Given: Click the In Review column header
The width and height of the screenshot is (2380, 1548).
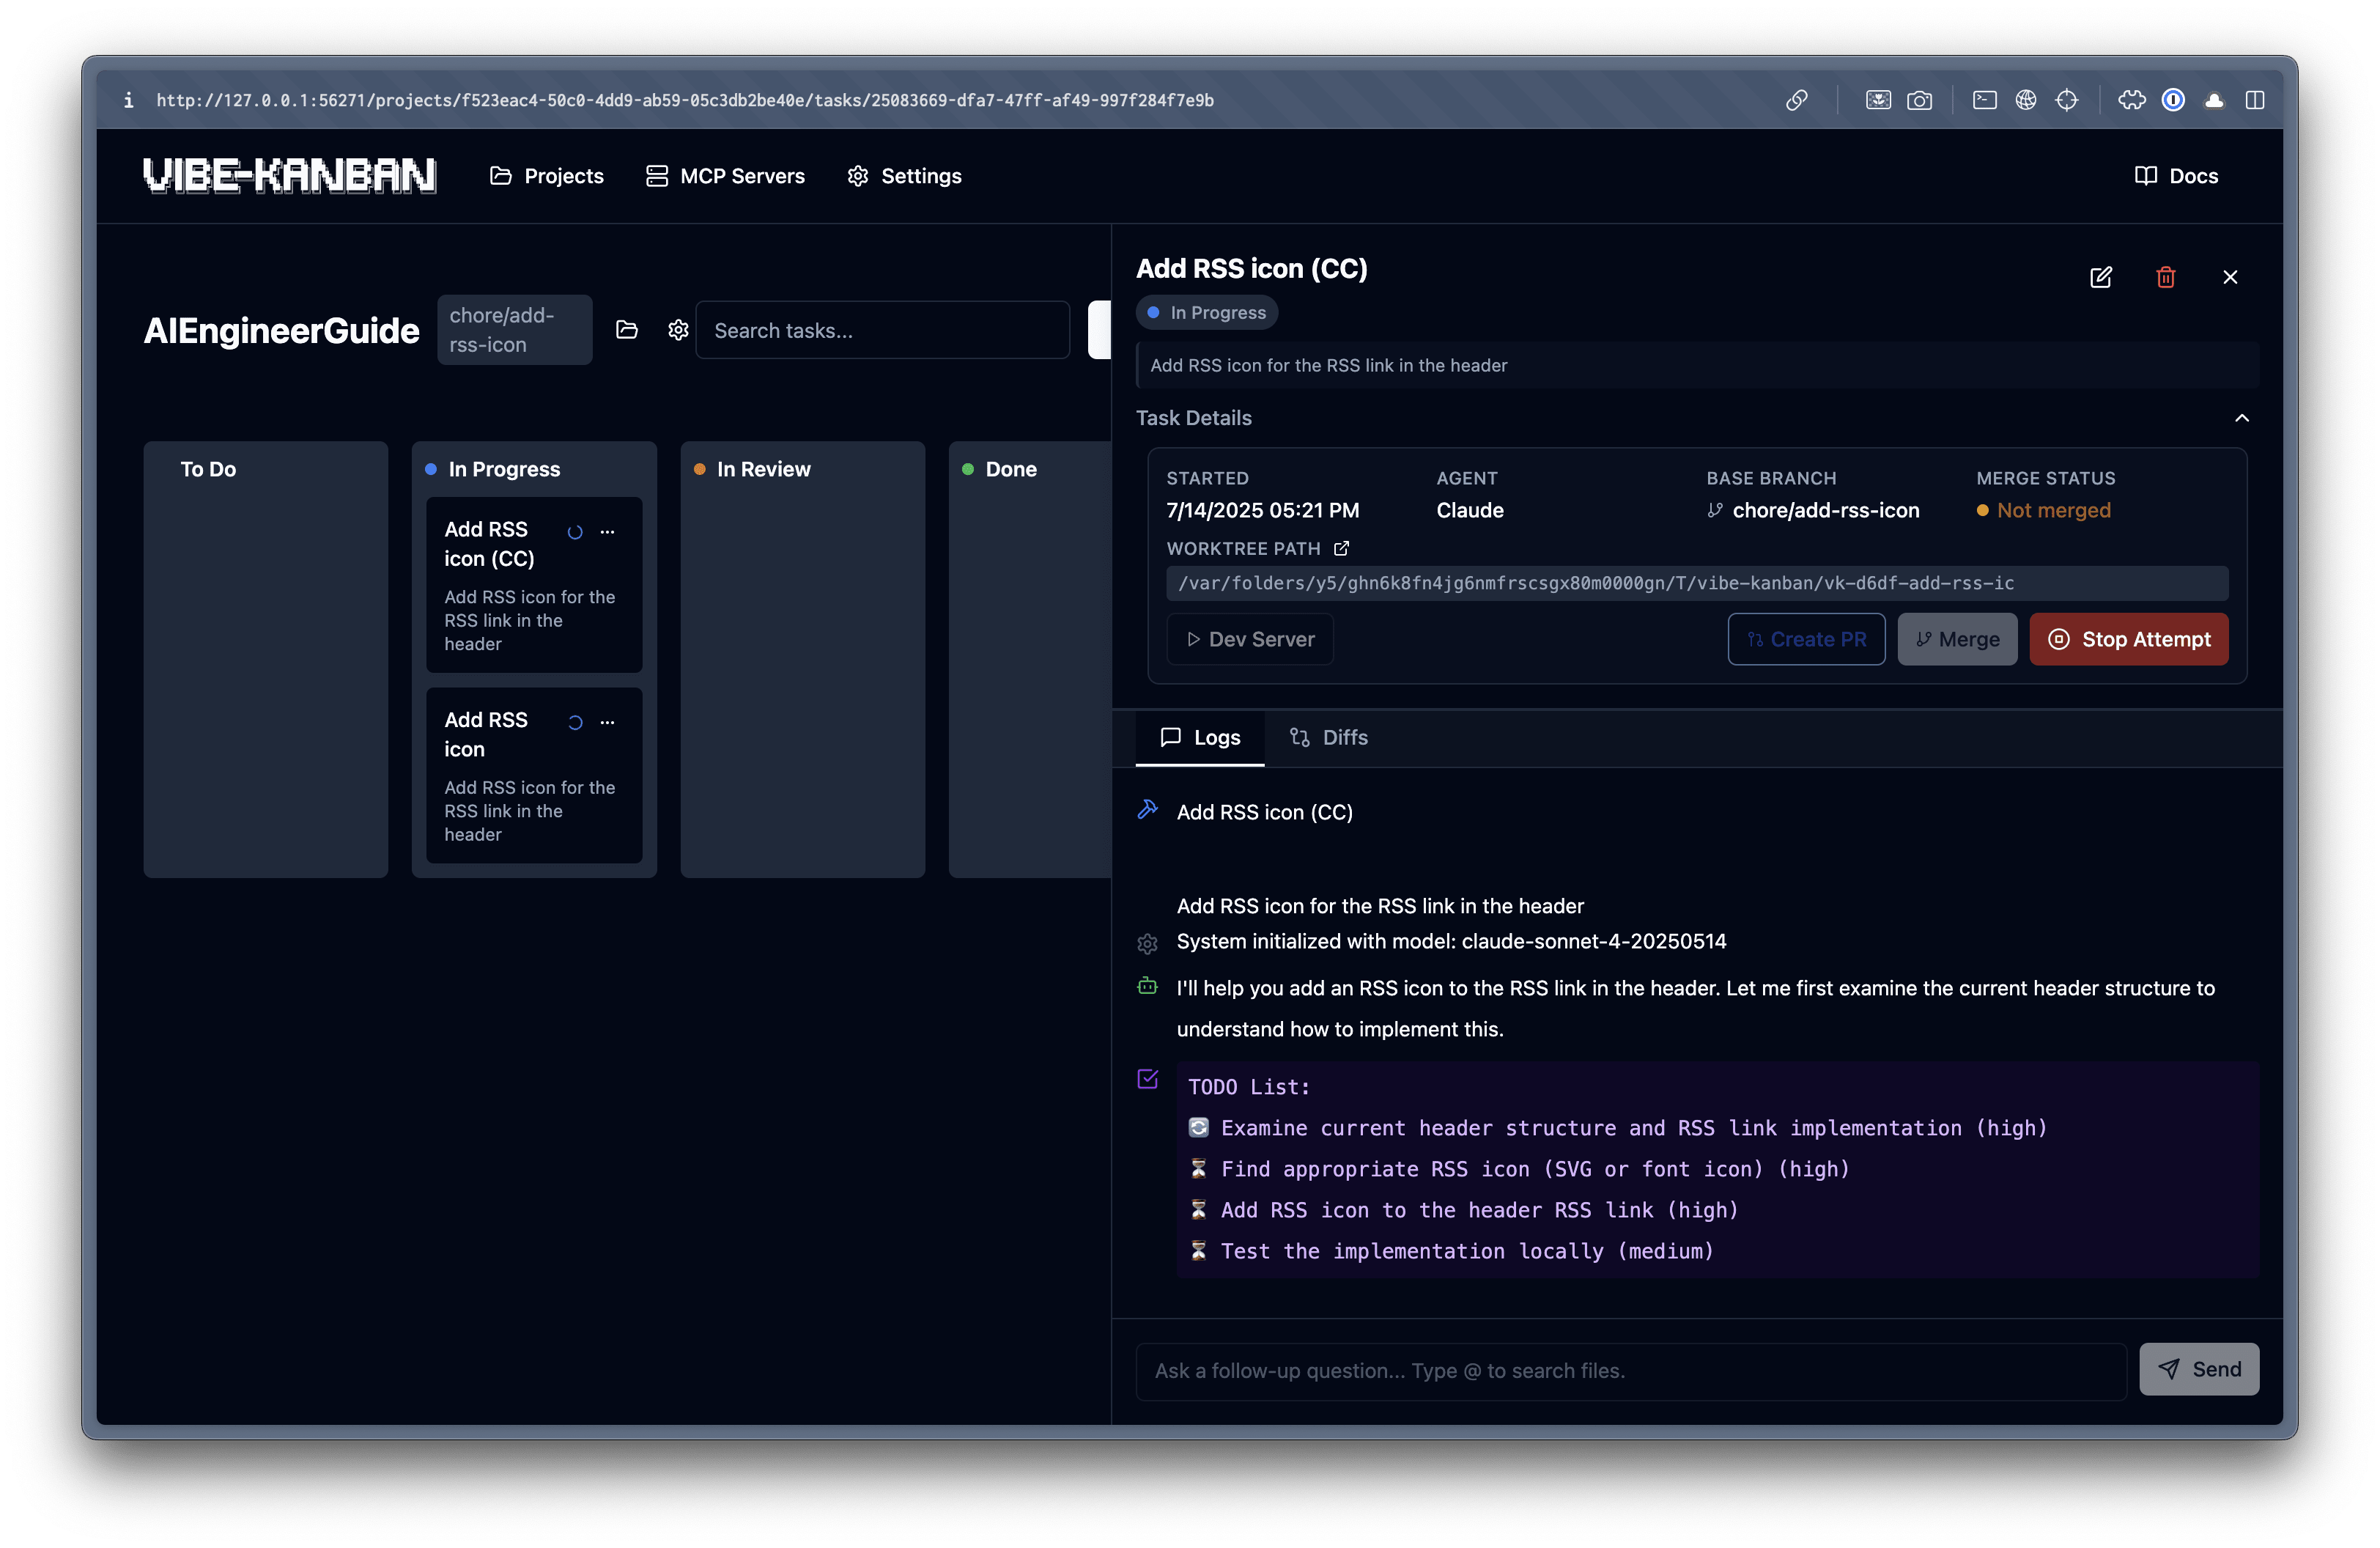Looking at the screenshot, I should click(763, 469).
